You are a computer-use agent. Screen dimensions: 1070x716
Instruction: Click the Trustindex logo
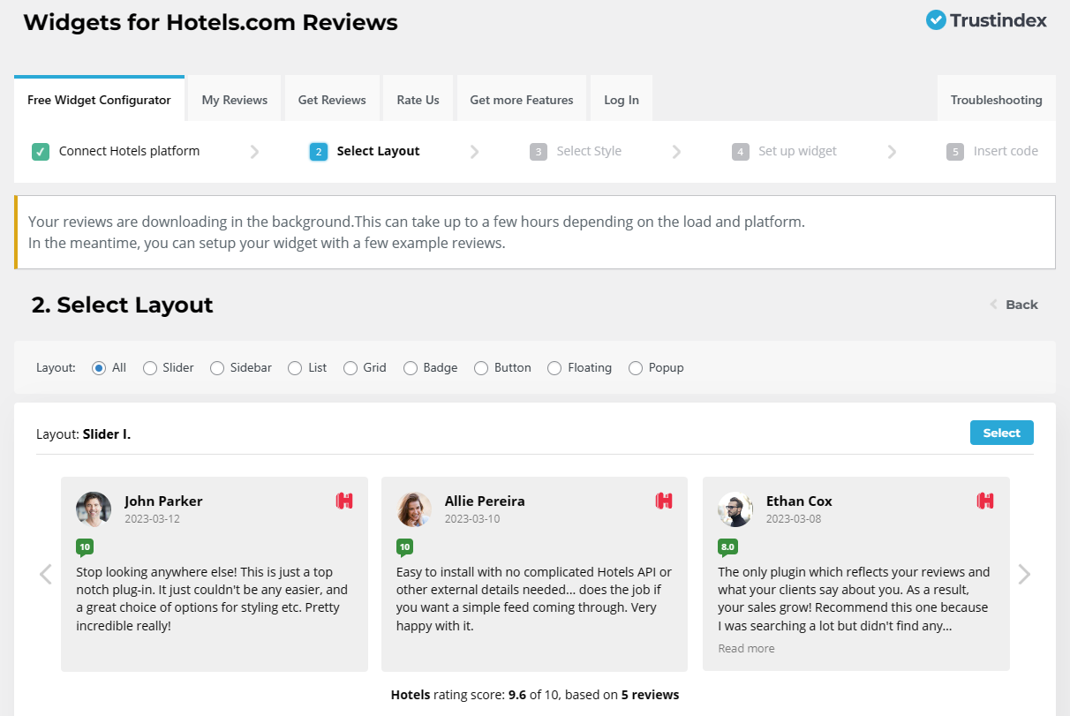coord(986,19)
